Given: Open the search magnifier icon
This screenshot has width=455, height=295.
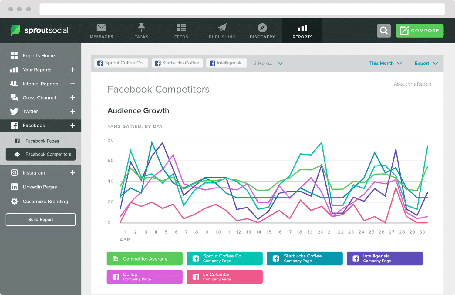Looking at the screenshot, I should [384, 30].
